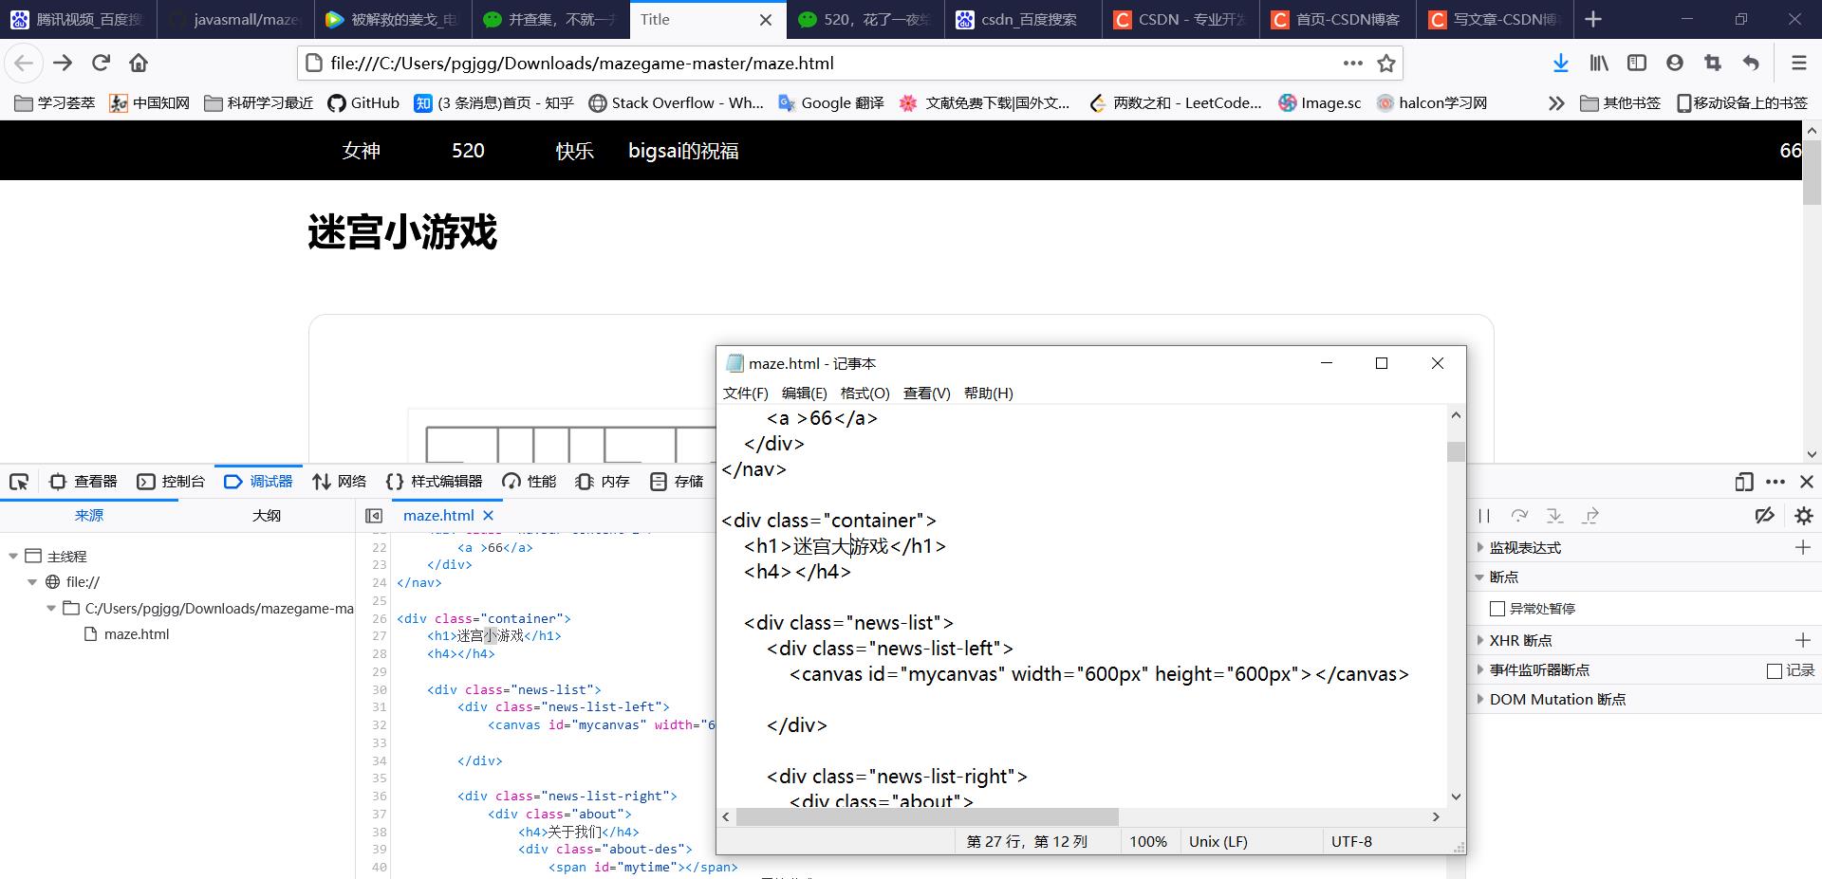Expand the watch expressions section
Viewport: 1822px width, 879px height.
(1479, 547)
